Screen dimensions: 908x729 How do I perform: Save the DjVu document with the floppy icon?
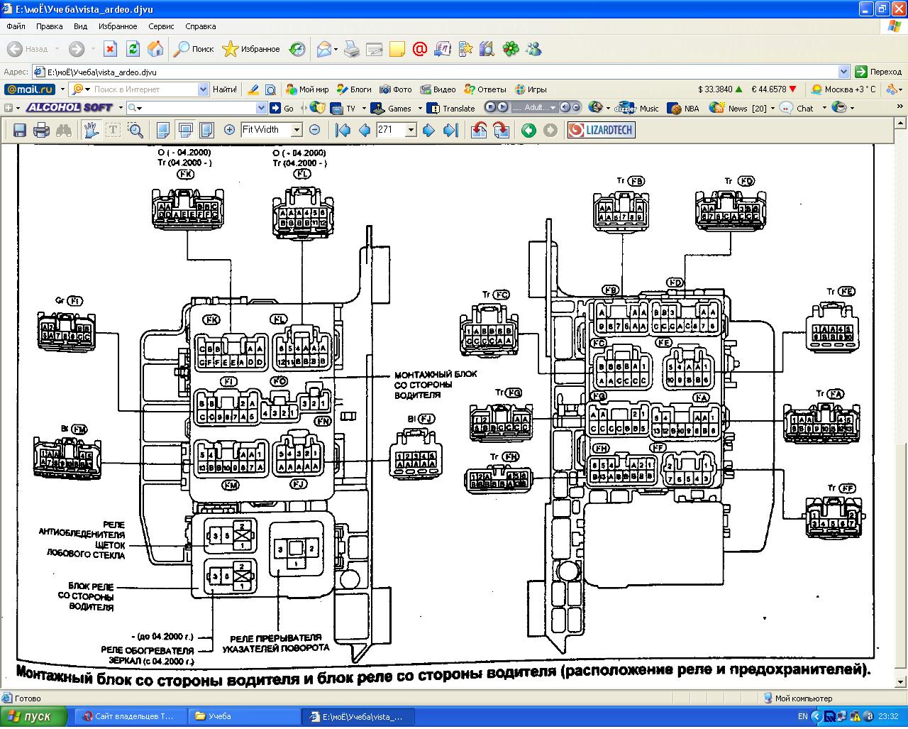pos(20,130)
